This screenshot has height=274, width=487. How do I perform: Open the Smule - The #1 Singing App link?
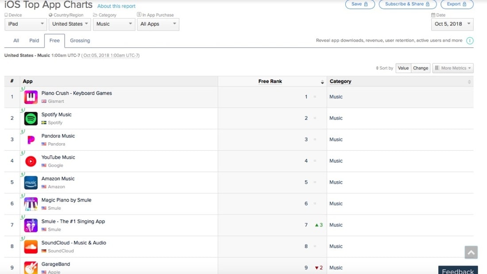tap(73, 221)
